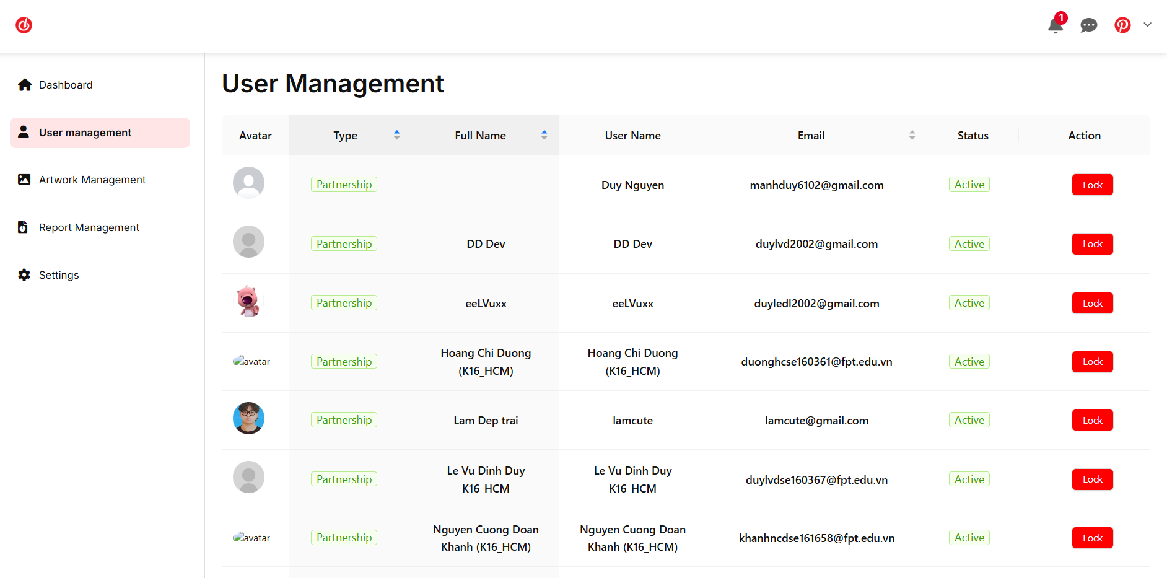Click Partnership tag in eeLVuxx row
The height and width of the screenshot is (578, 1167).
(344, 303)
